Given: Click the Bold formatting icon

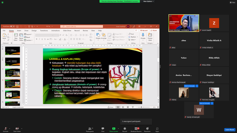Looking at the screenshot, I should (x=37, y=39).
